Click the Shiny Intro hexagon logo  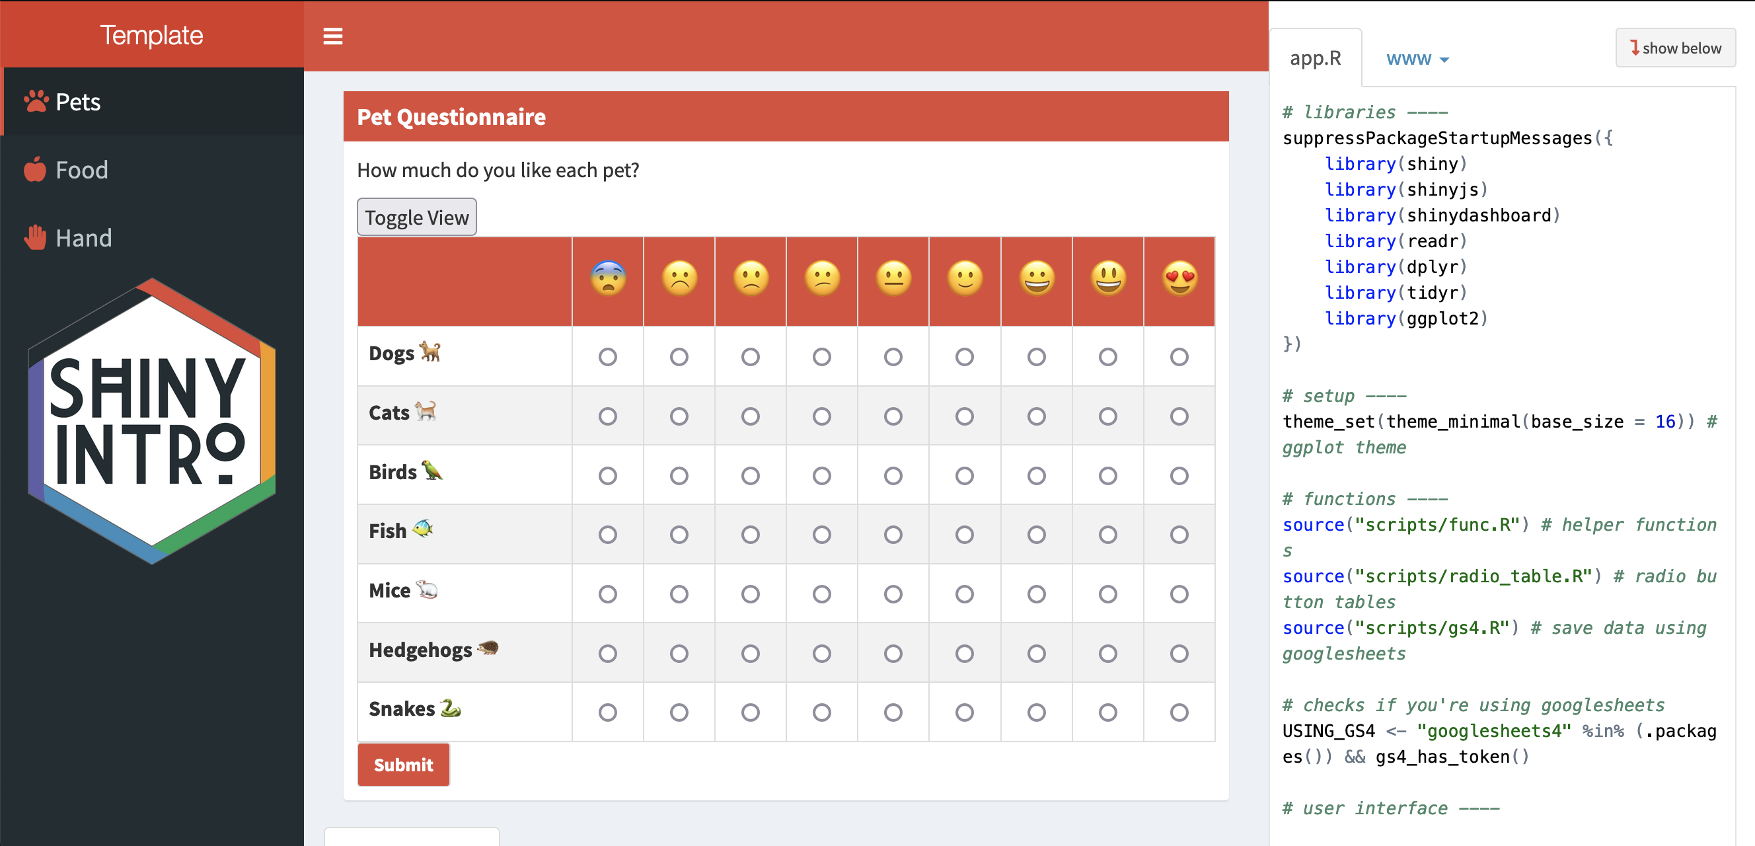tap(152, 421)
